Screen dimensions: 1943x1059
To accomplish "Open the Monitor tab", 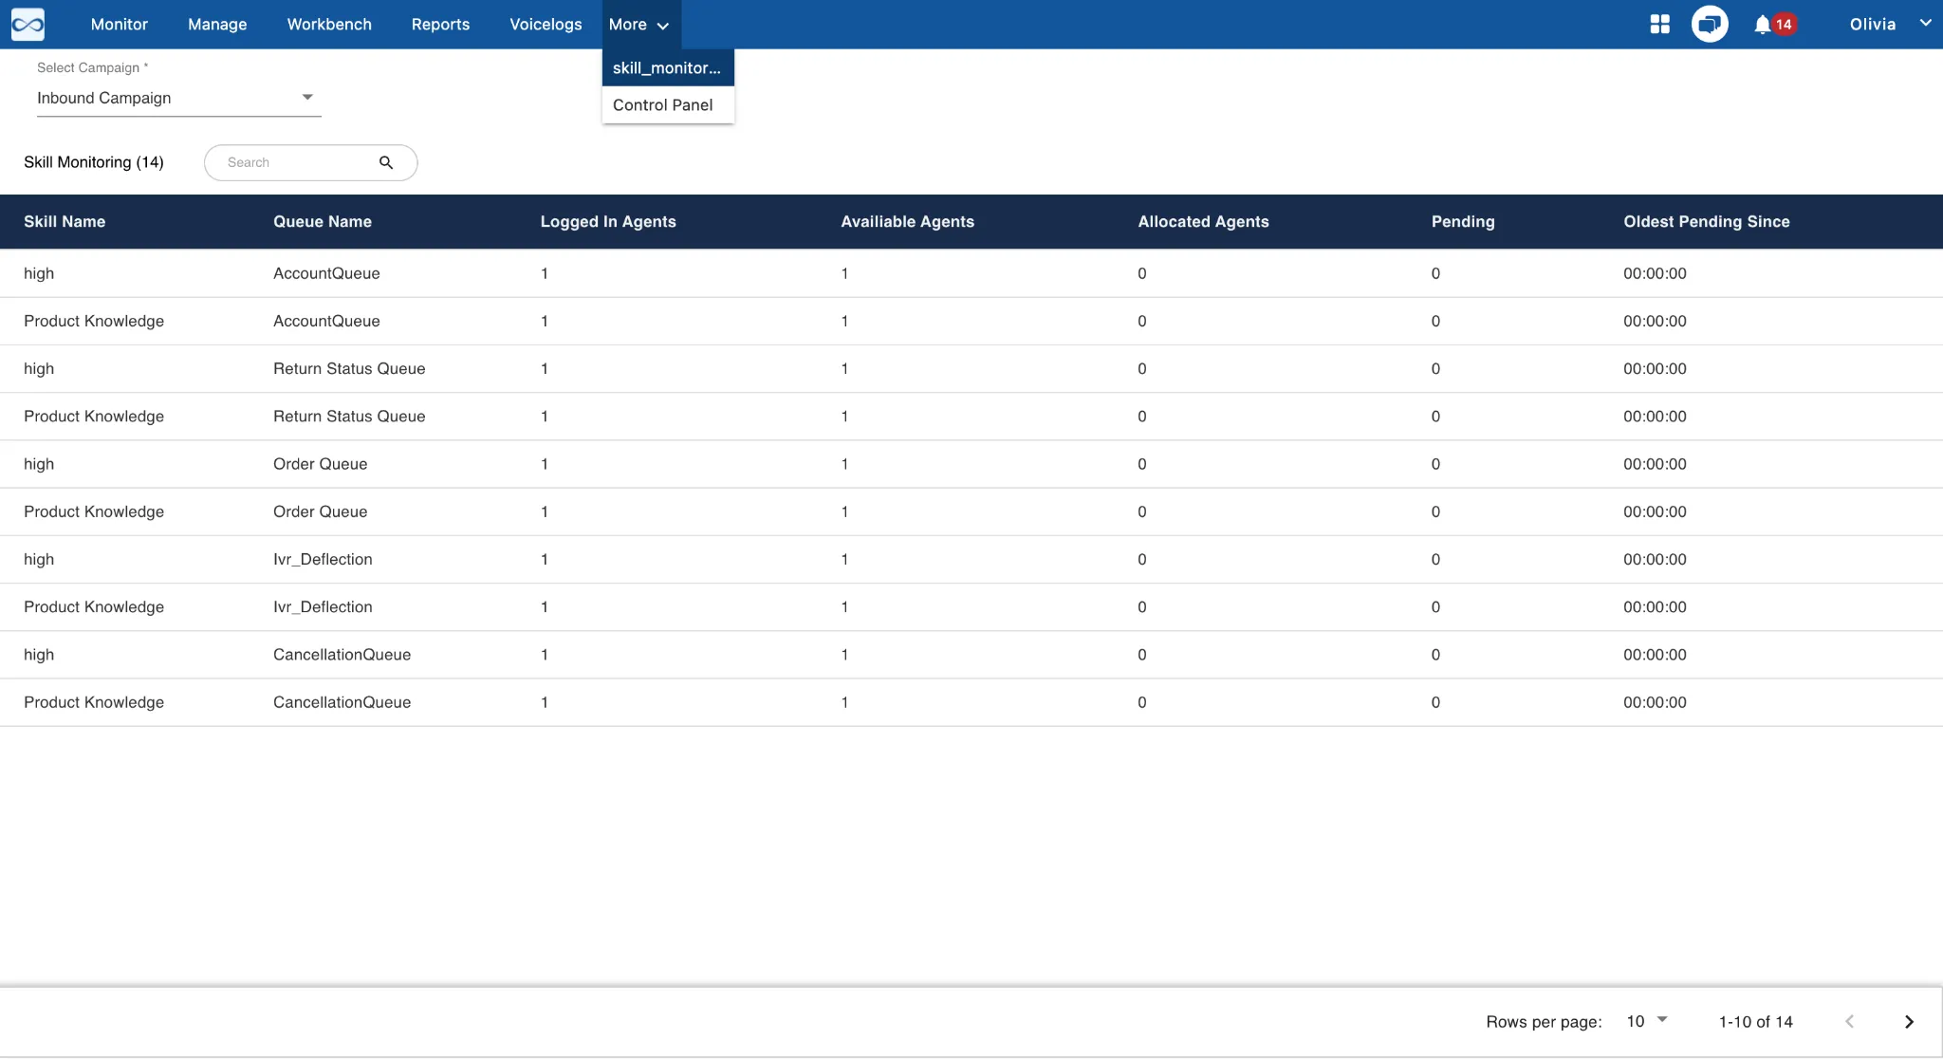I will [120, 25].
